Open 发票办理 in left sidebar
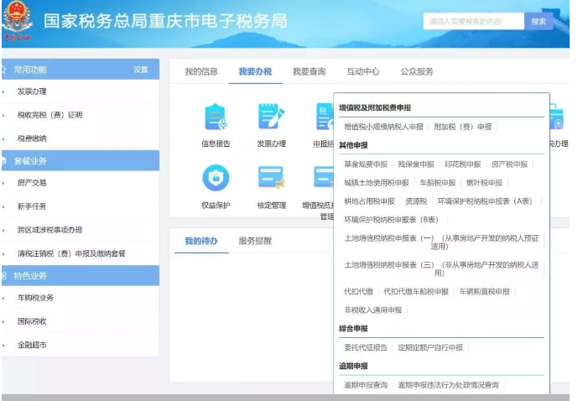This screenshot has width=578, height=401. (x=32, y=91)
